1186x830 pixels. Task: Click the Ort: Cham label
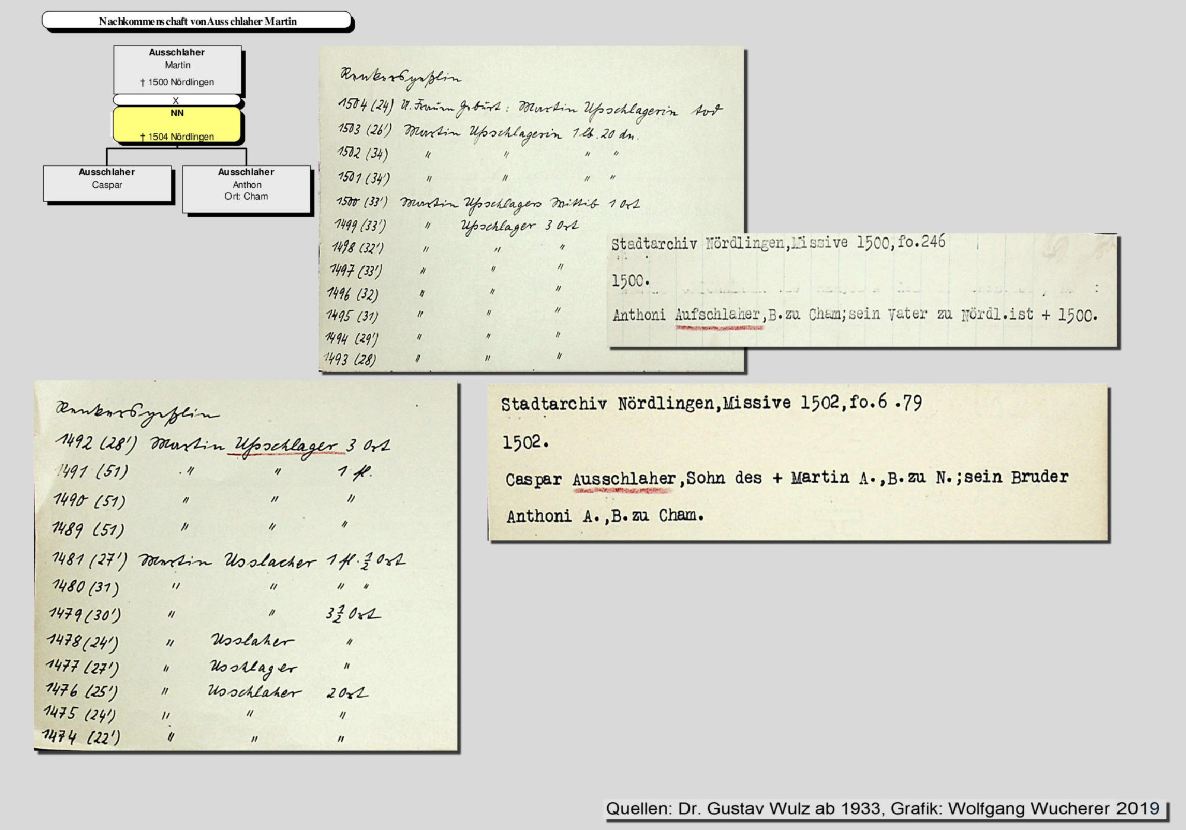click(246, 196)
